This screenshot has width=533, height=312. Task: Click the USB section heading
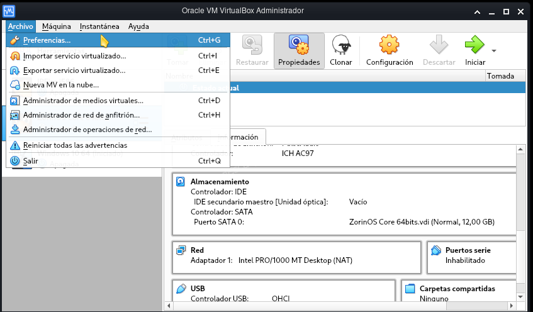tap(198, 289)
